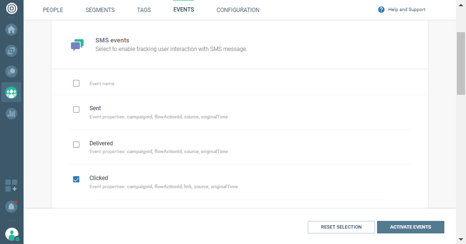The image size is (466, 244).
Task: Open the Analyze bar chart icon
Action: pyautogui.click(x=12, y=114)
